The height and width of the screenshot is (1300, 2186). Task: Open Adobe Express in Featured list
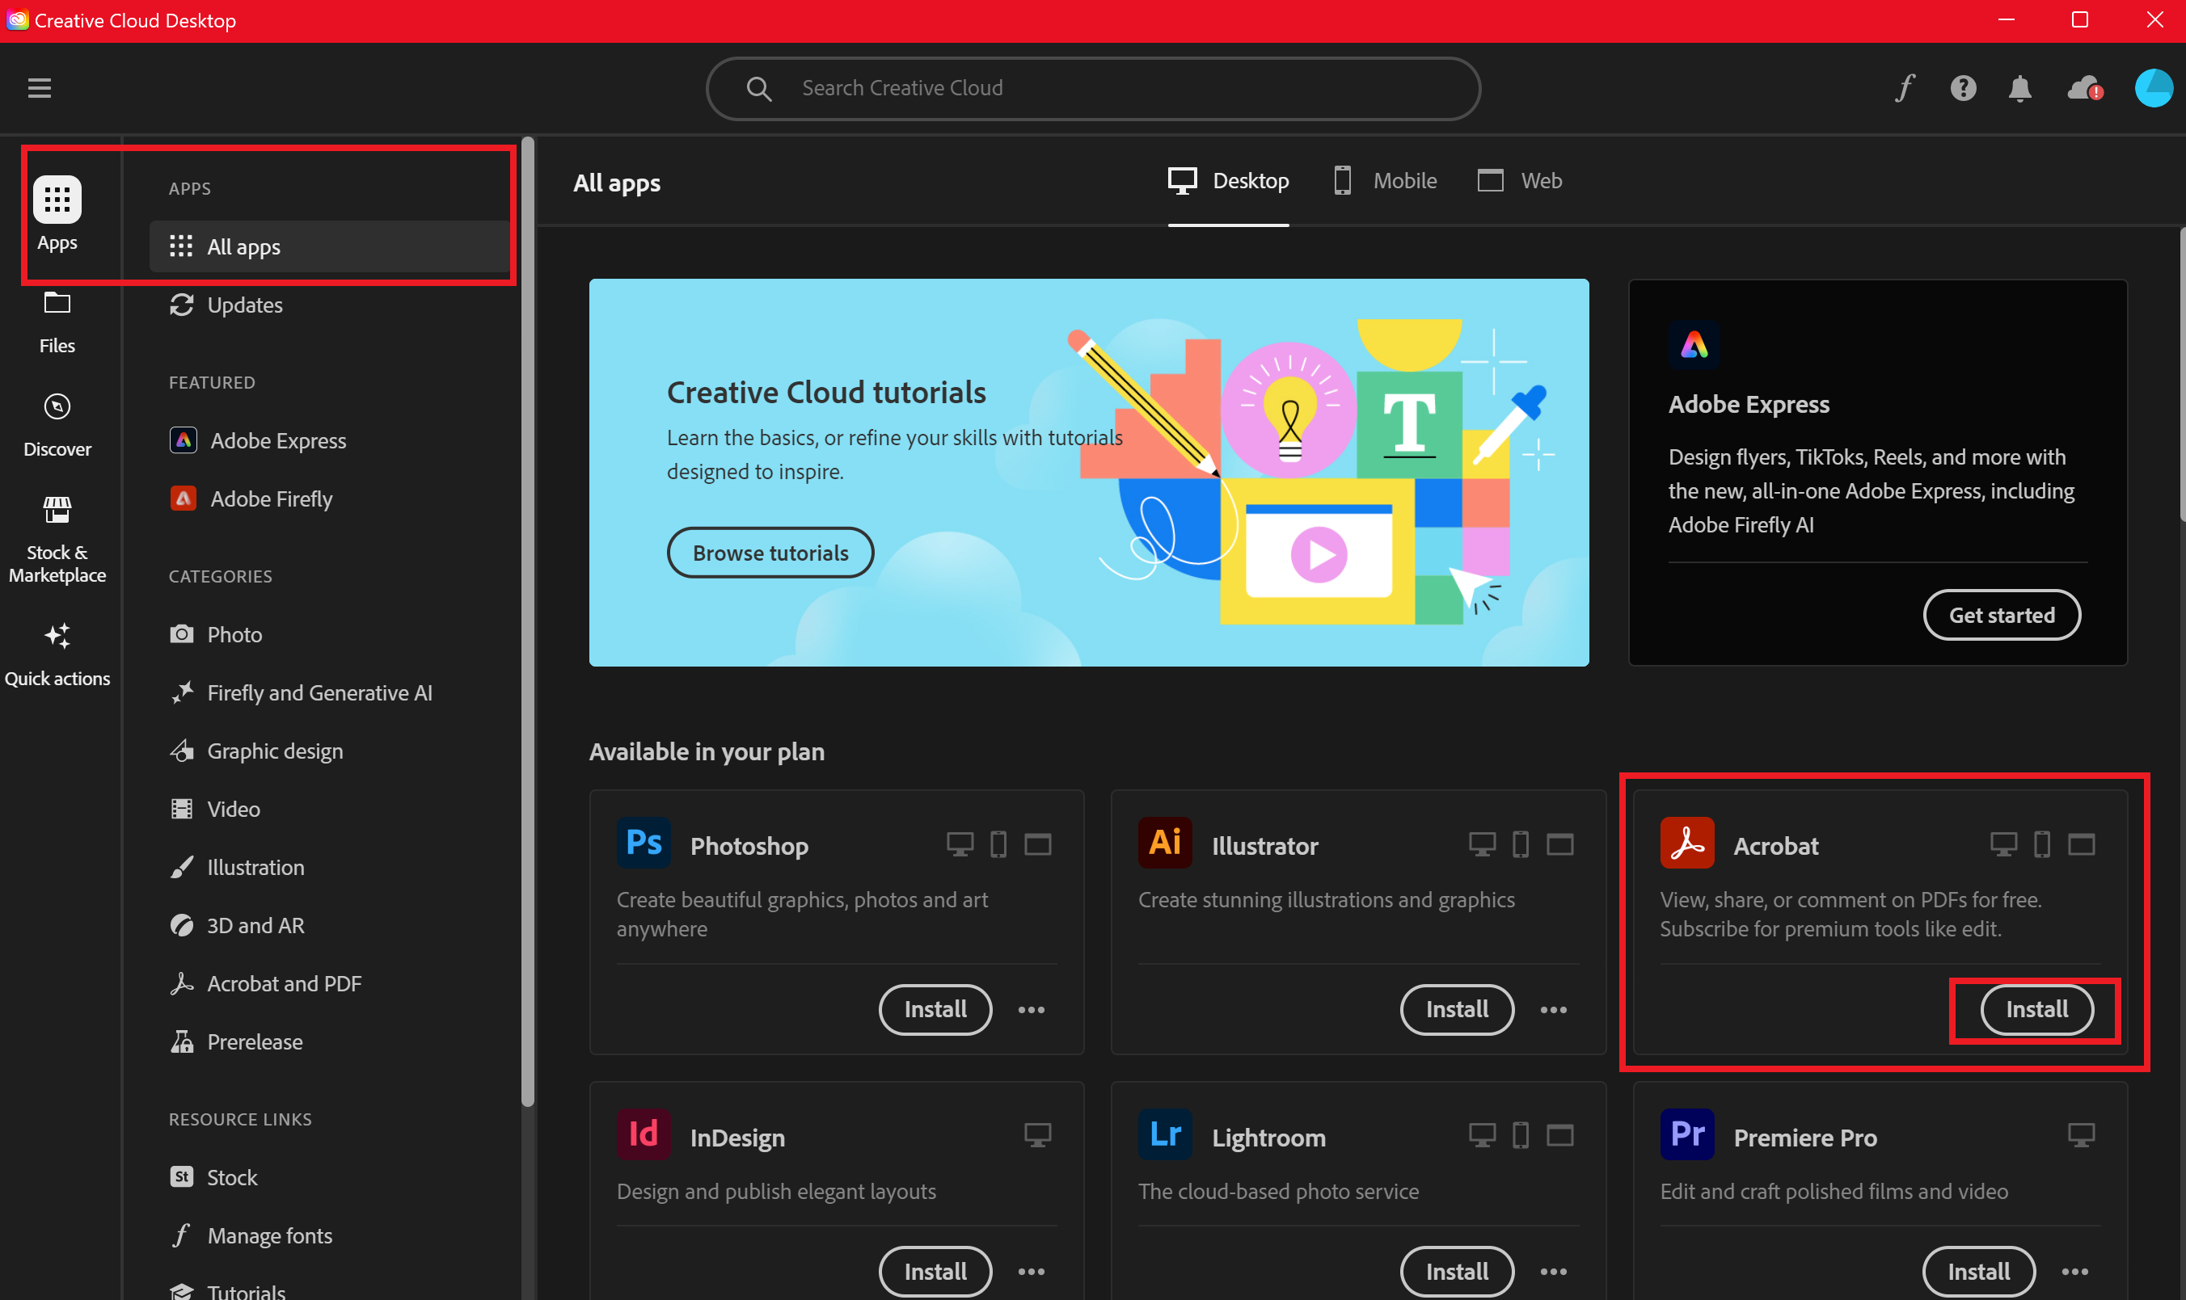(x=258, y=440)
